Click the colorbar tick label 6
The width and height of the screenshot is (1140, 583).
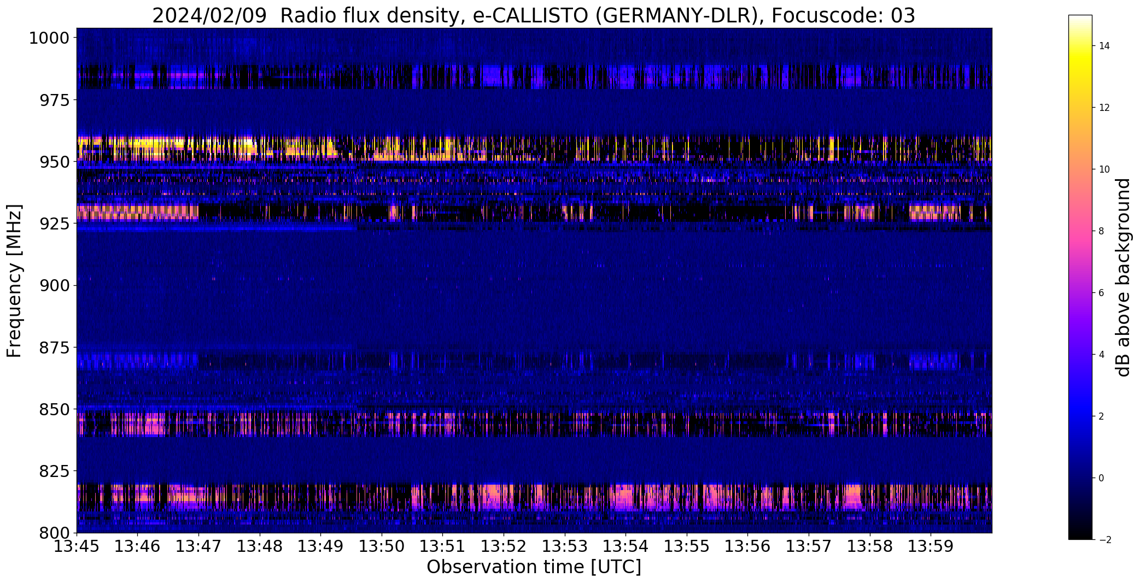coord(1101,293)
